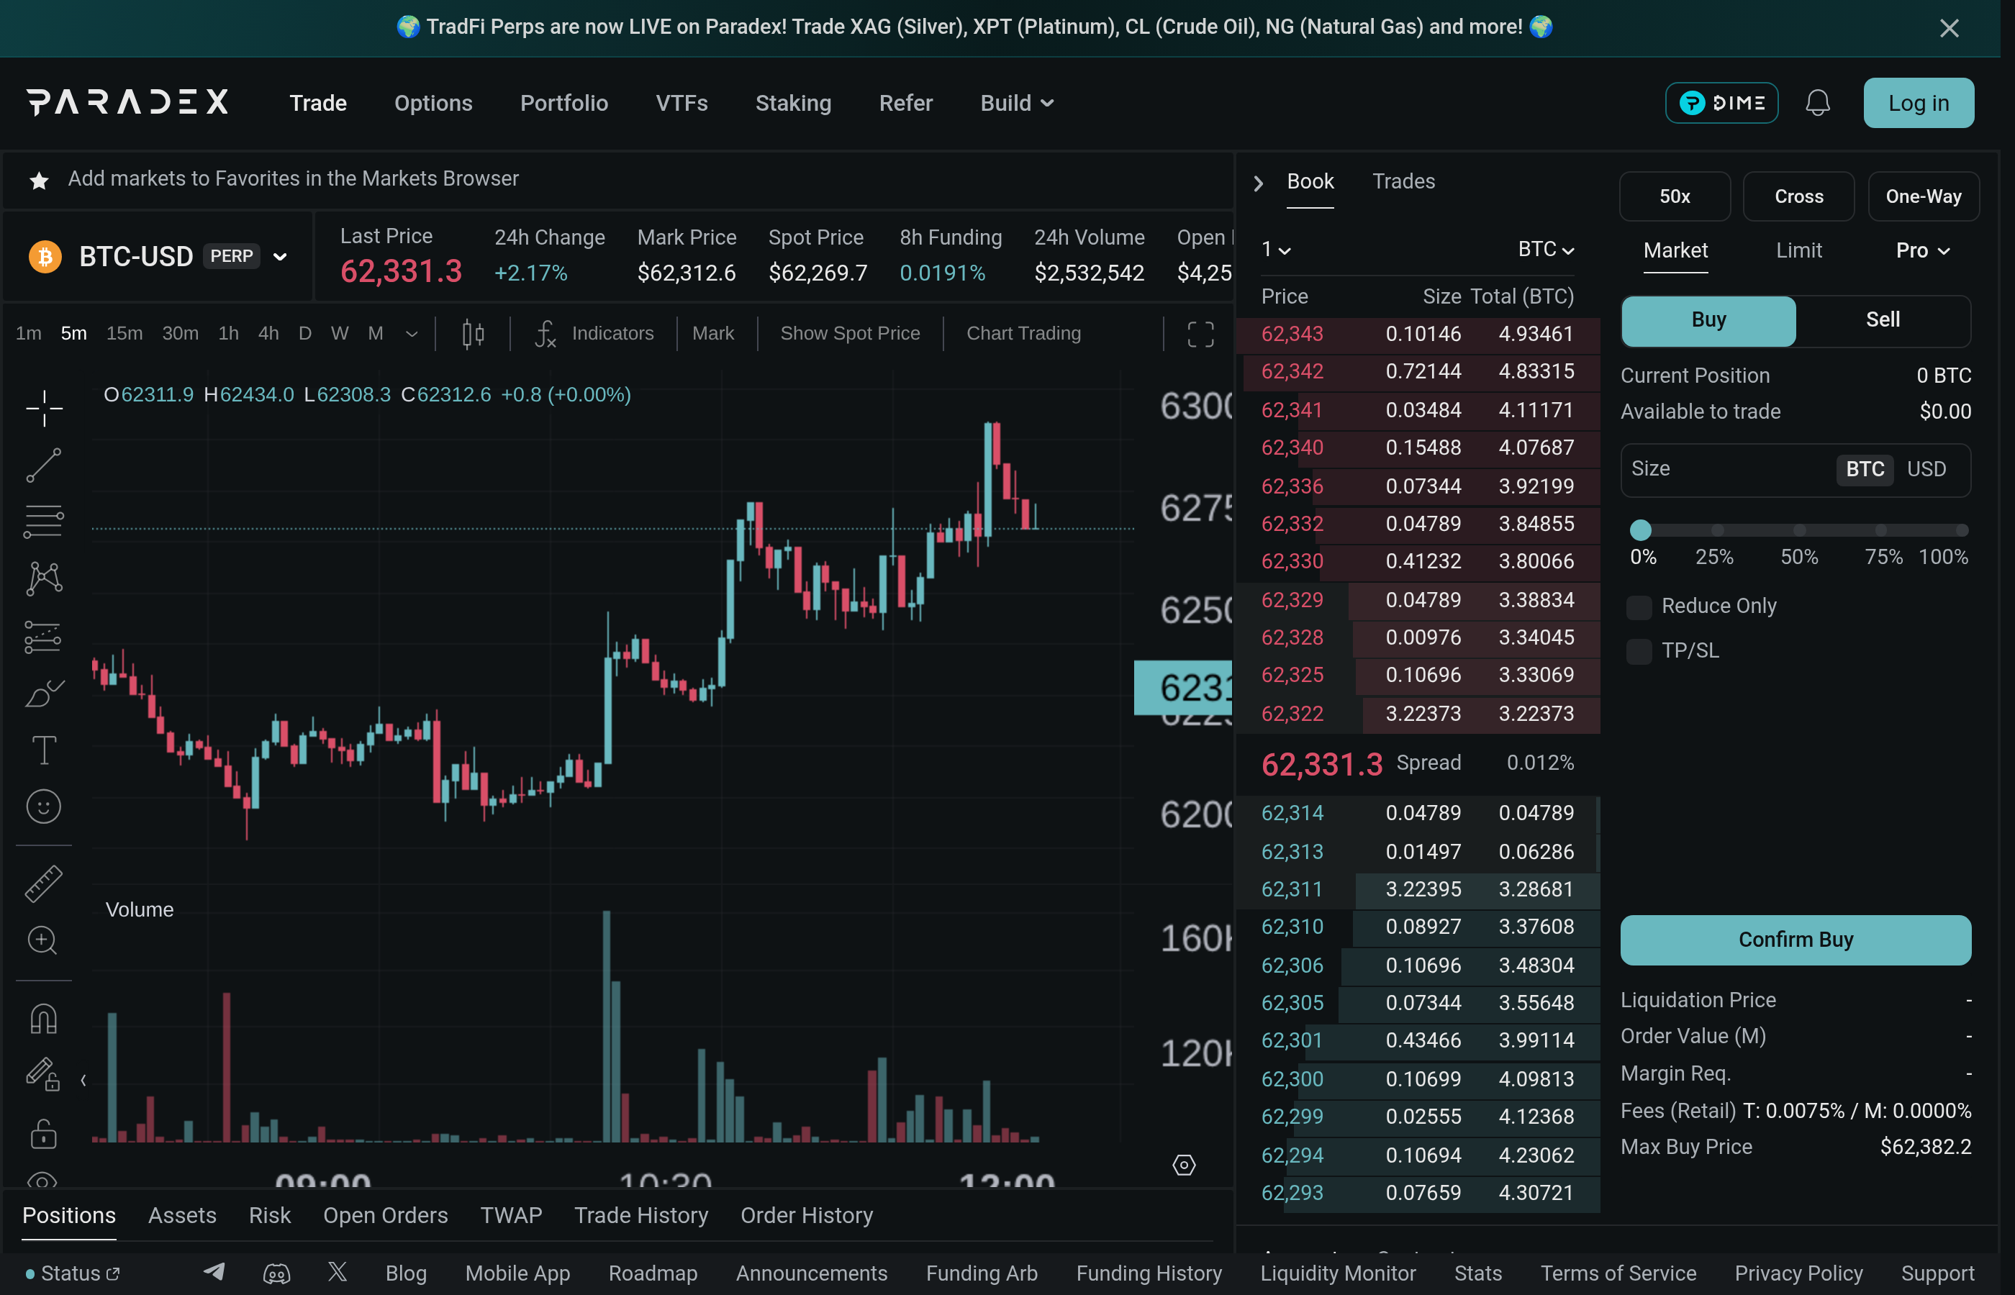Select the ruler measure tool

44,883
